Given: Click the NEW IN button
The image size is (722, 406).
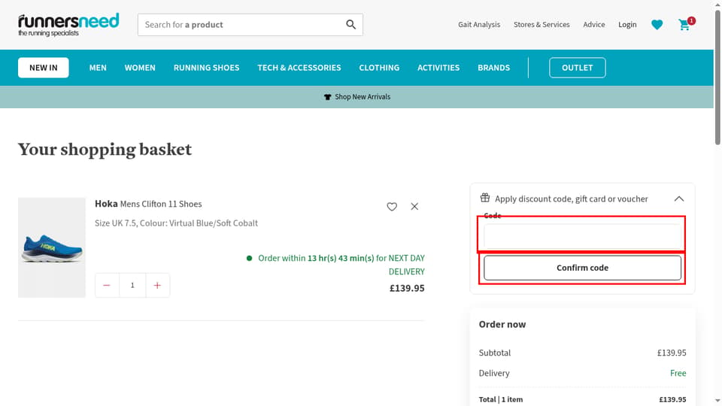Looking at the screenshot, I should click(x=44, y=68).
